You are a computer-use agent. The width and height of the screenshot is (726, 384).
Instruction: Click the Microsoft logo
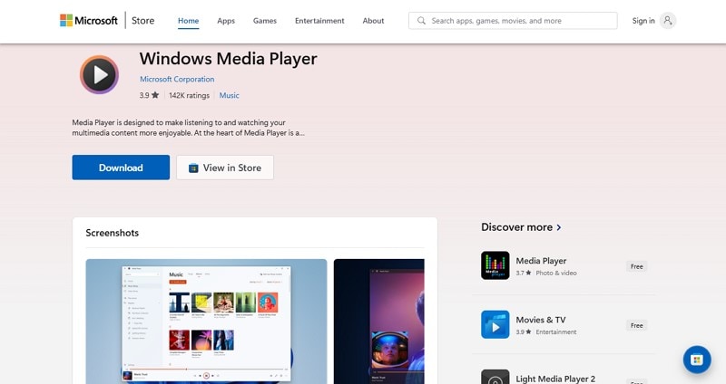point(89,20)
